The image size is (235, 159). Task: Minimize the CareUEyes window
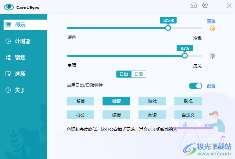point(217,5)
